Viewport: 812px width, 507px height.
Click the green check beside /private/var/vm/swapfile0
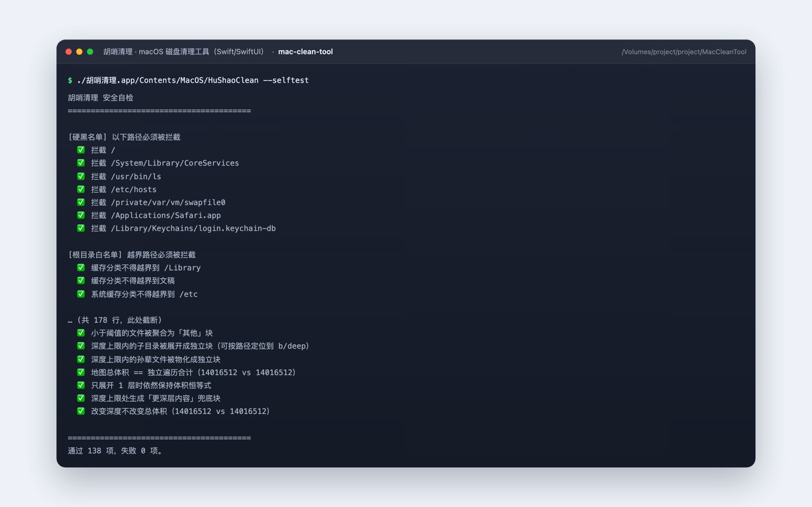coord(81,202)
